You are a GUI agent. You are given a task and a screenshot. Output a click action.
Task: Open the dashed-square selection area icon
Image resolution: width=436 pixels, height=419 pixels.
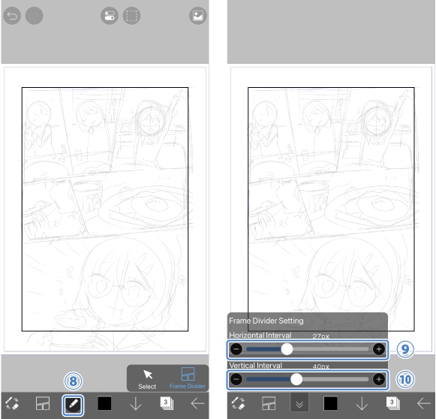pos(131,16)
